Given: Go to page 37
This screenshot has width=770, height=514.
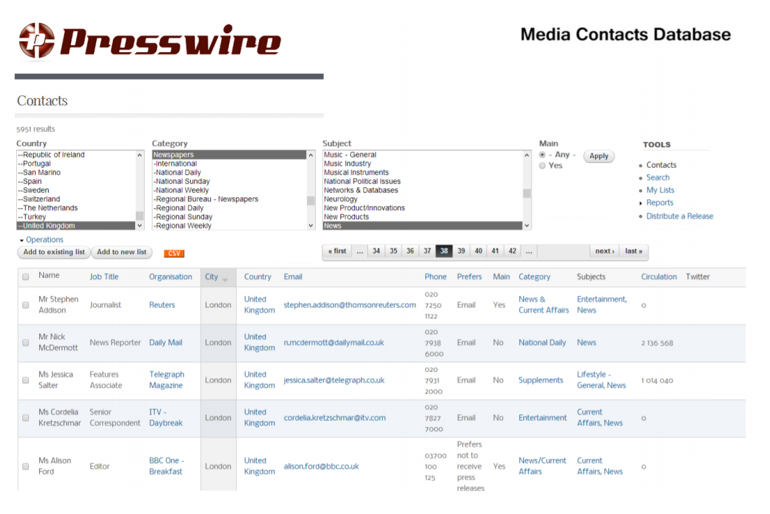Looking at the screenshot, I should (427, 251).
